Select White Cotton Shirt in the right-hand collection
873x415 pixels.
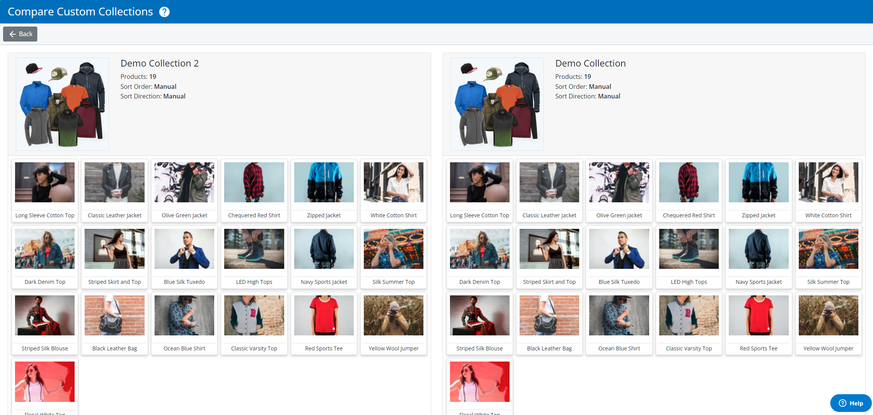pos(828,190)
